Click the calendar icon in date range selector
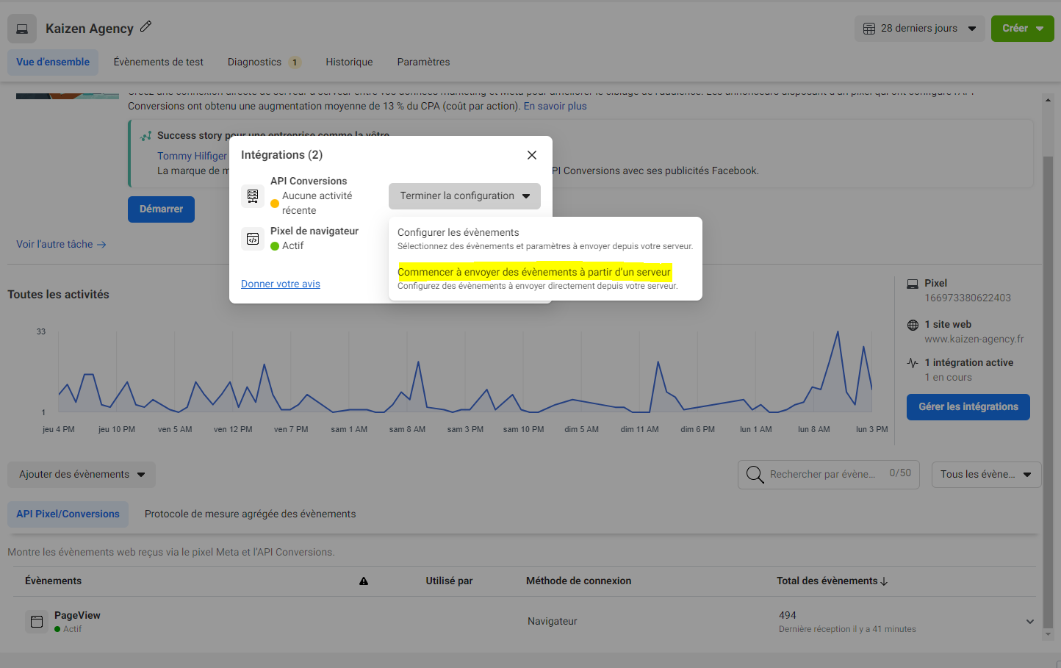Viewport: 1061px width, 668px height. [x=869, y=29]
